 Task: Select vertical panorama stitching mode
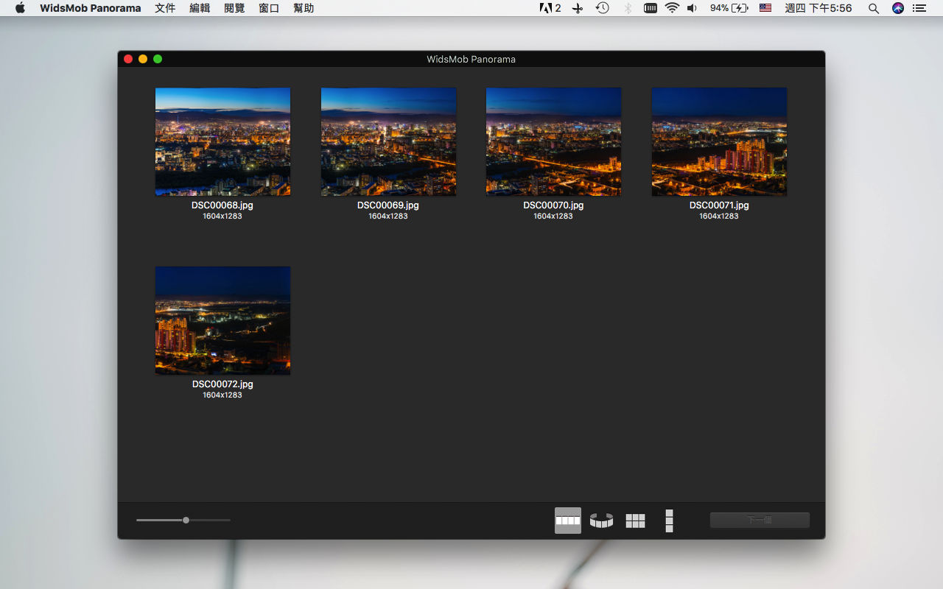pyautogui.click(x=669, y=521)
